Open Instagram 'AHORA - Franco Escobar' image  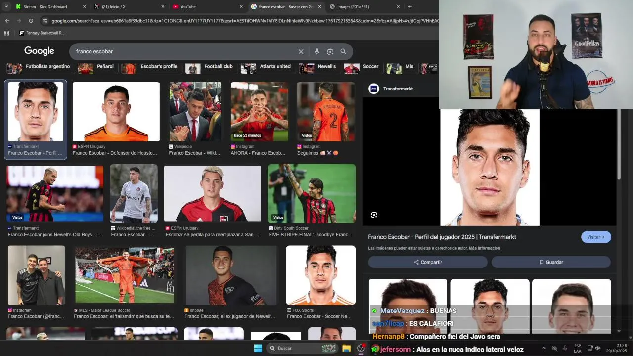click(x=259, y=112)
